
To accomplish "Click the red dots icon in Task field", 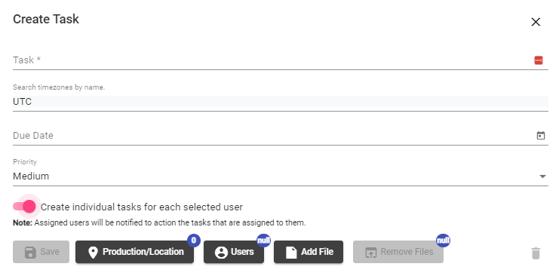I will pyautogui.click(x=539, y=60).
